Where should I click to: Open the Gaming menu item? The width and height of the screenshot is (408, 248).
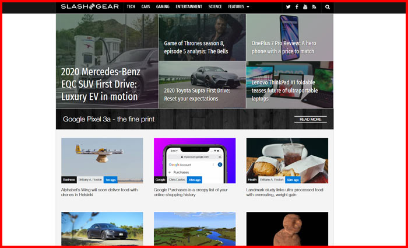(163, 7)
